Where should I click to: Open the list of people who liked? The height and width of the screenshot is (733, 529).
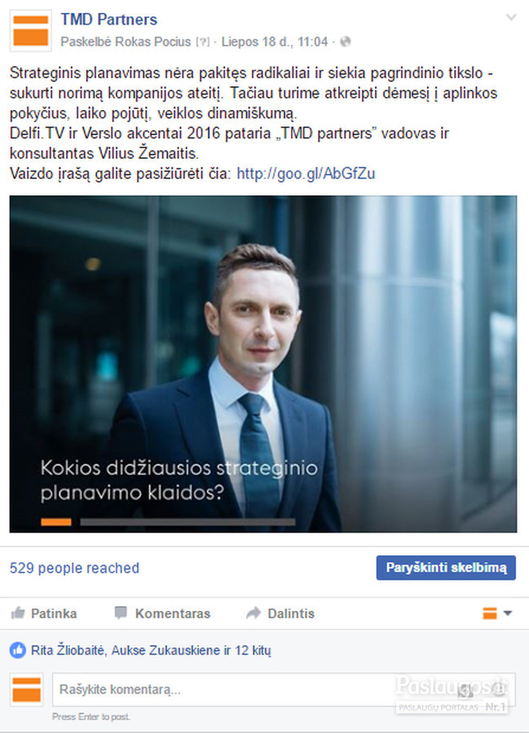pos(151,650)
